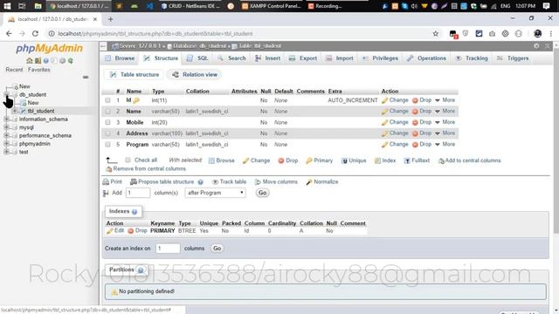Open Chrome menu three dots
This screenshot has width=559, height=314.
551,33
